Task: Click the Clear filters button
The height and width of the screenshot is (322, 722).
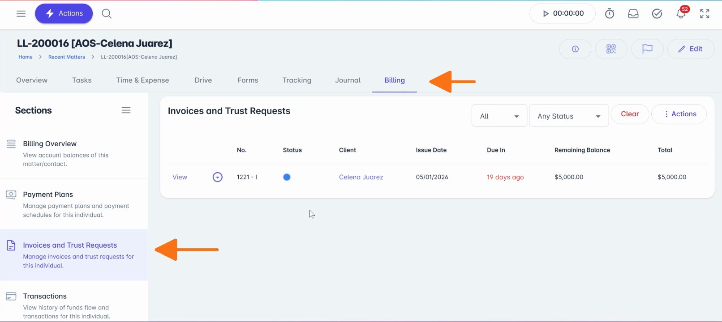Action: coord(630,114)
